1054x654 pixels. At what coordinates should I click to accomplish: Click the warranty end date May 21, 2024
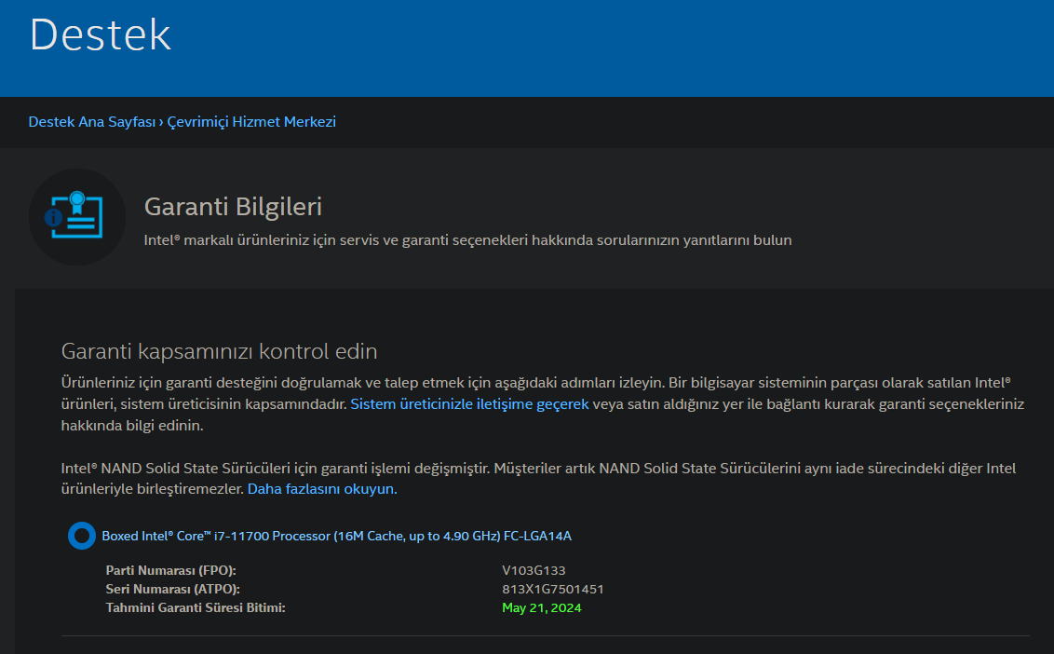click(542, 608)
